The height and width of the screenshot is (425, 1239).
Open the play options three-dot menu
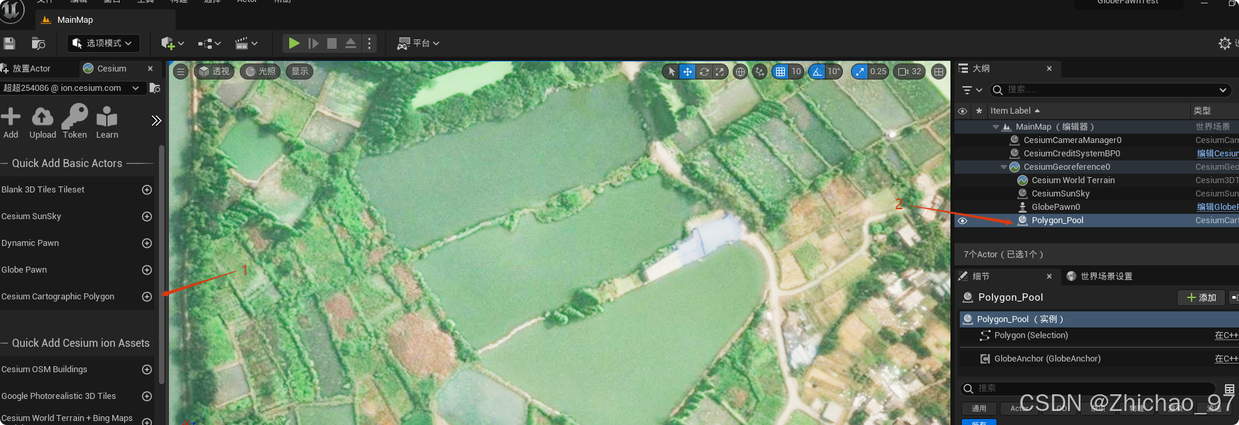pyautogui.click(x=369, y=43)
